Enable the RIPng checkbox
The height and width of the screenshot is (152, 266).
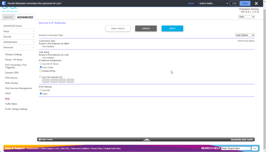[41, 71]
